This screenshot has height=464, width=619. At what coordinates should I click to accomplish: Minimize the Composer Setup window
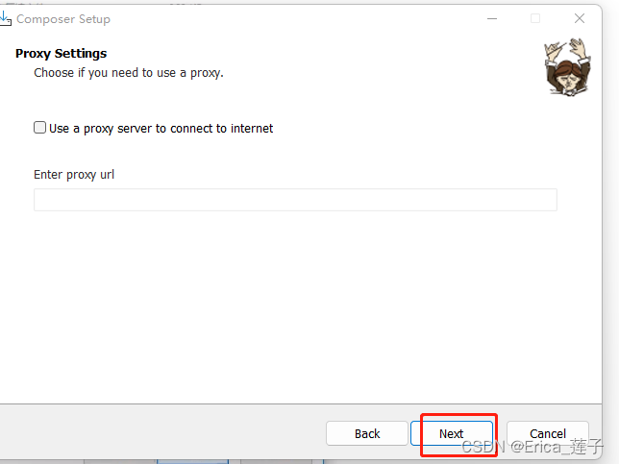(x=492, y=18)
